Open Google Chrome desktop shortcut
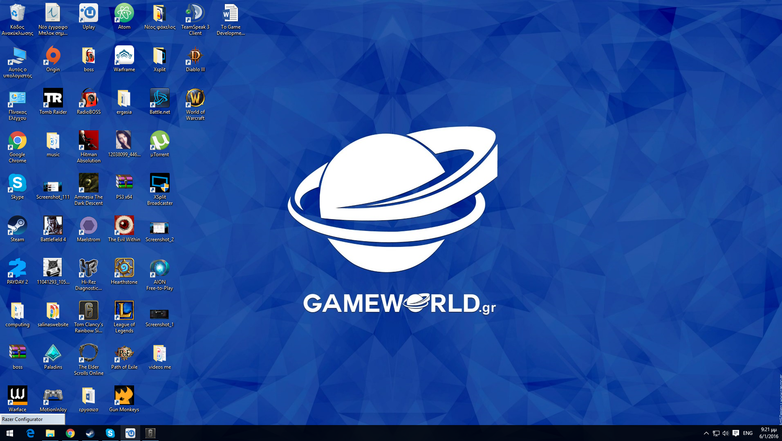The image size is (782, 441). click(x=17, y=147)
